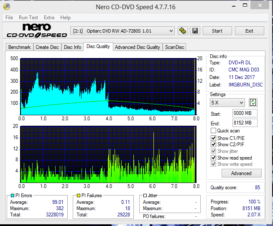Screen dimensions: 273x226
Task: Select the Disc Quality tab
Action: pyautogui.click(x=98, y=46)
